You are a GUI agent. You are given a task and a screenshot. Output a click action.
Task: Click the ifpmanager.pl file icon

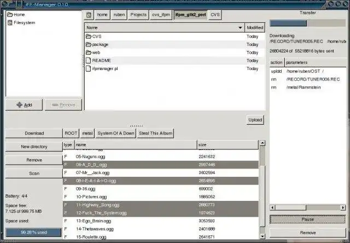(89, 68)
